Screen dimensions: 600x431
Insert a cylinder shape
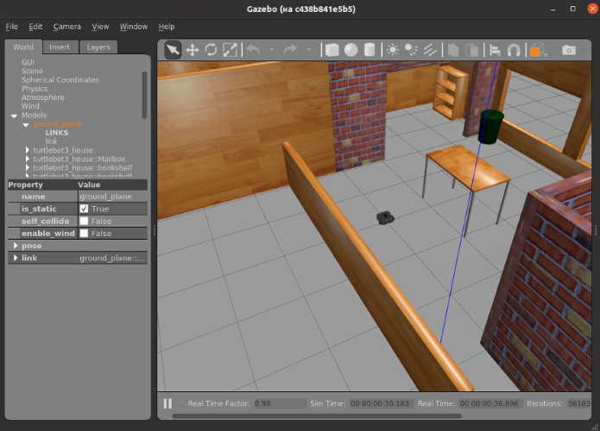click(369, 50)
